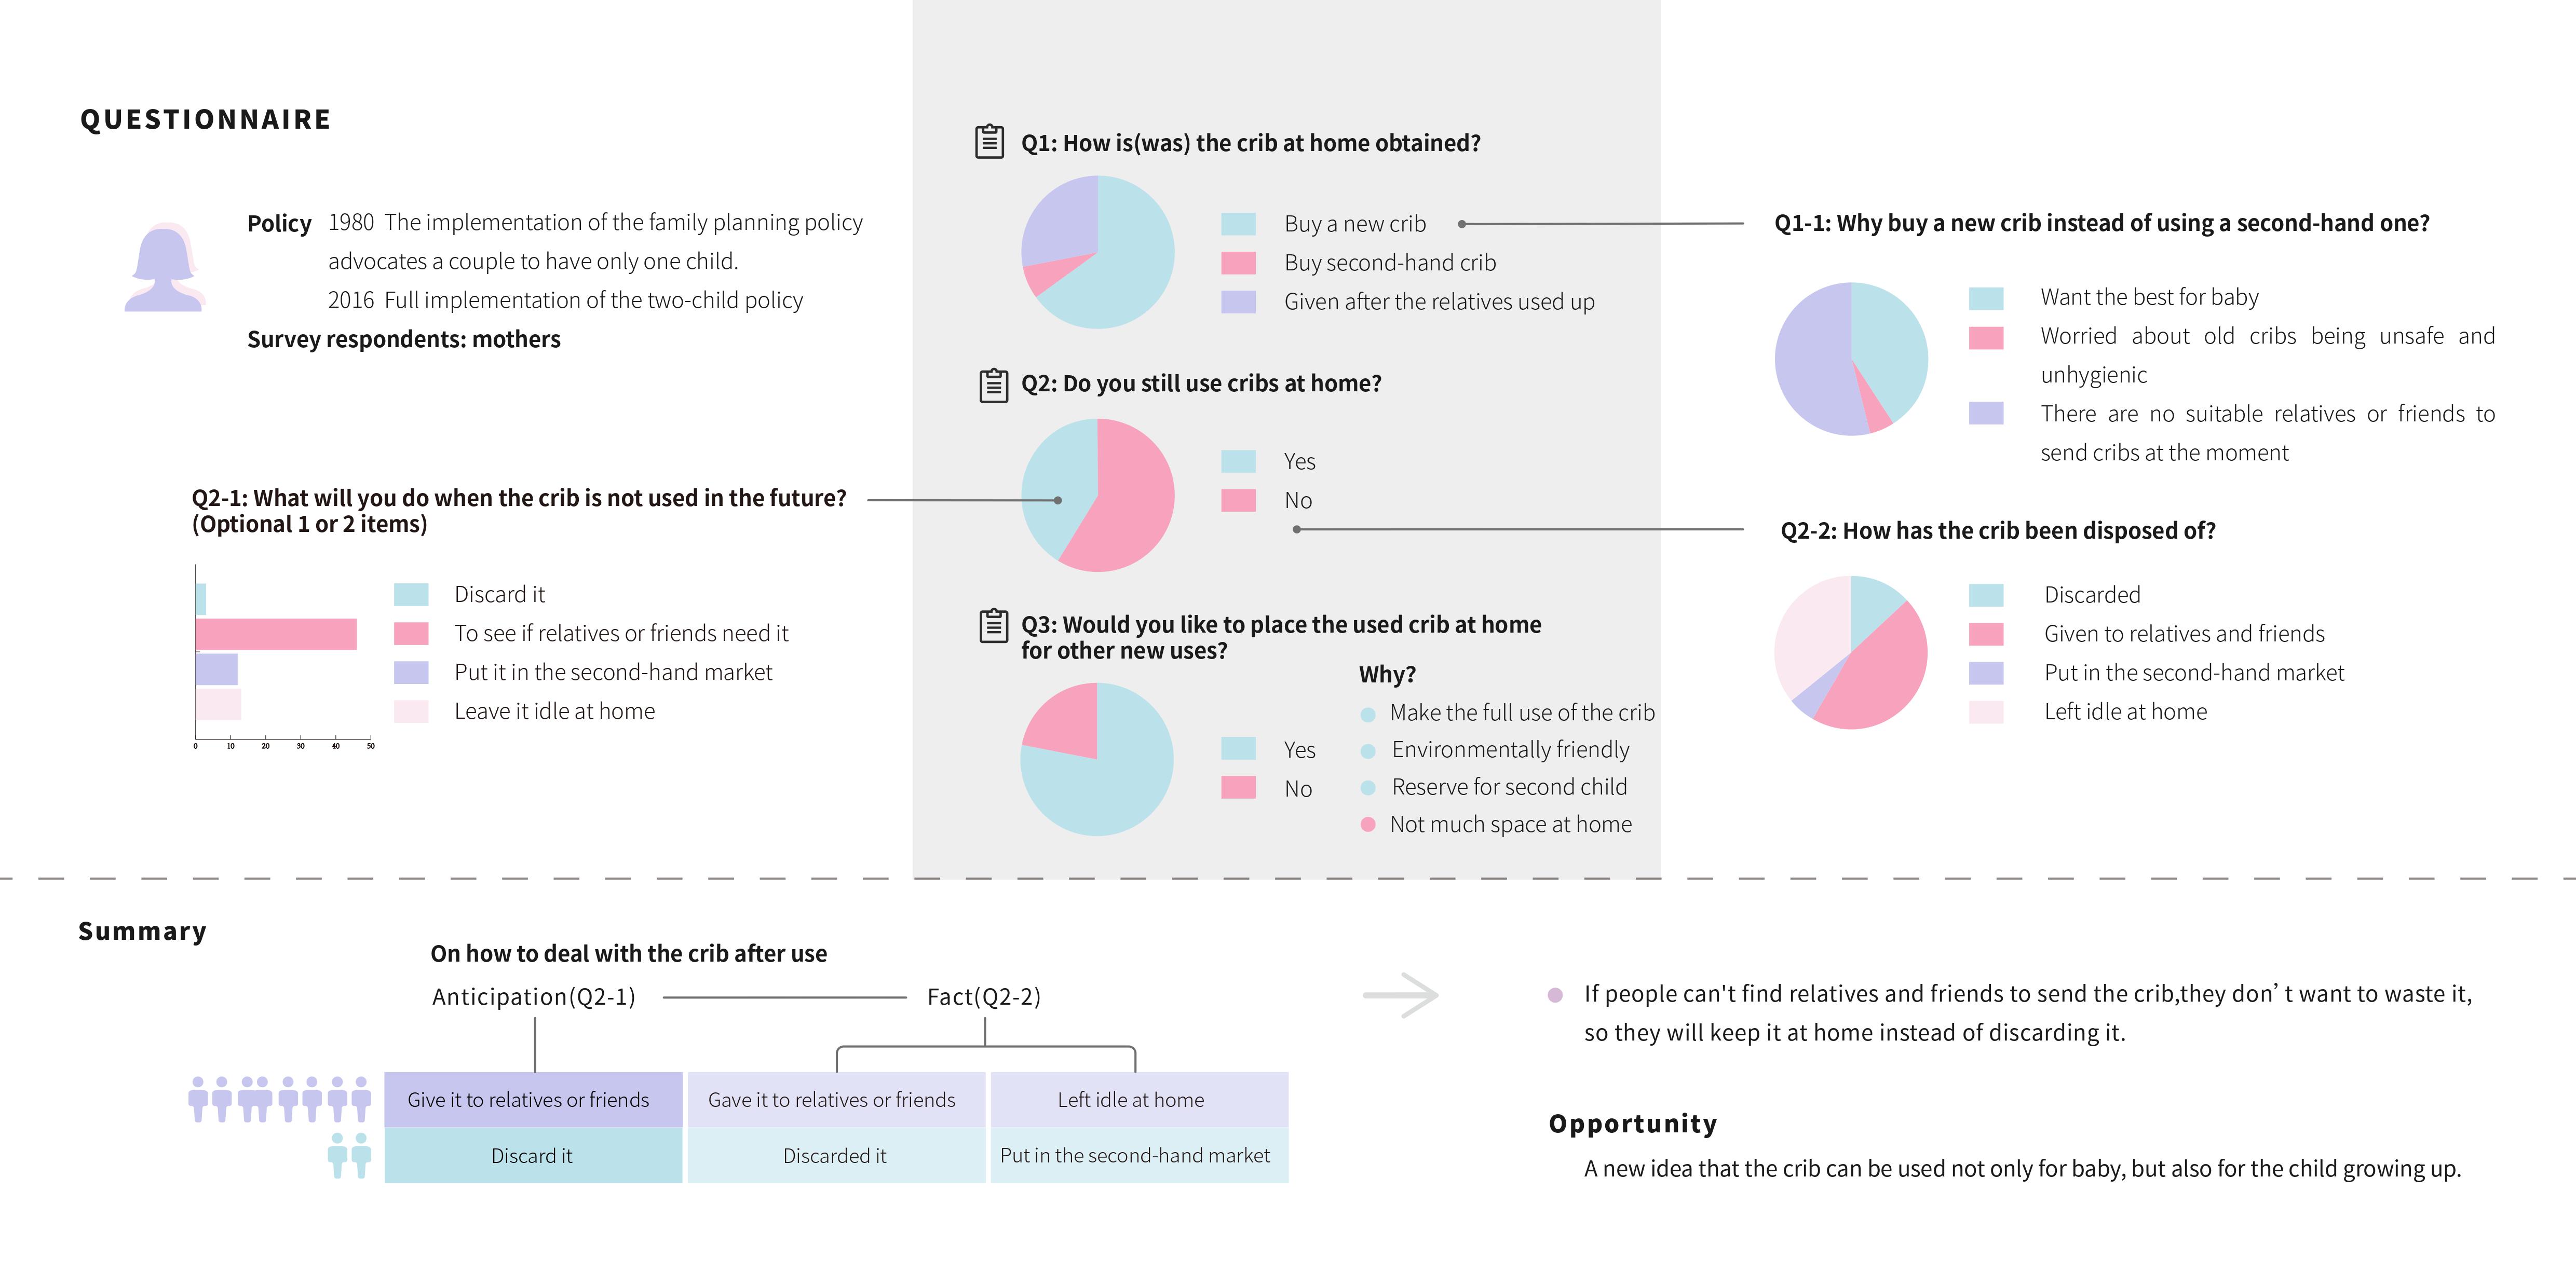Click the purple bullet before summary conclusion
The width and height of the screenshot is (2576, 1287).
[x=1555, y=995]
